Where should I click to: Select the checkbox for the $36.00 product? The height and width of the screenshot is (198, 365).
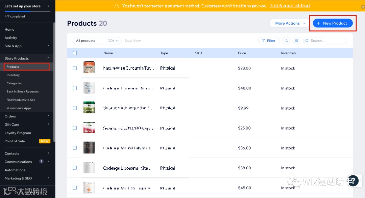[x=75, y=148]
